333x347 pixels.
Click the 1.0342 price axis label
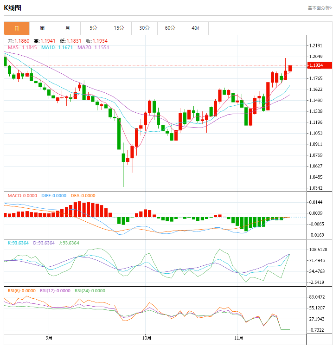point(316,188)
